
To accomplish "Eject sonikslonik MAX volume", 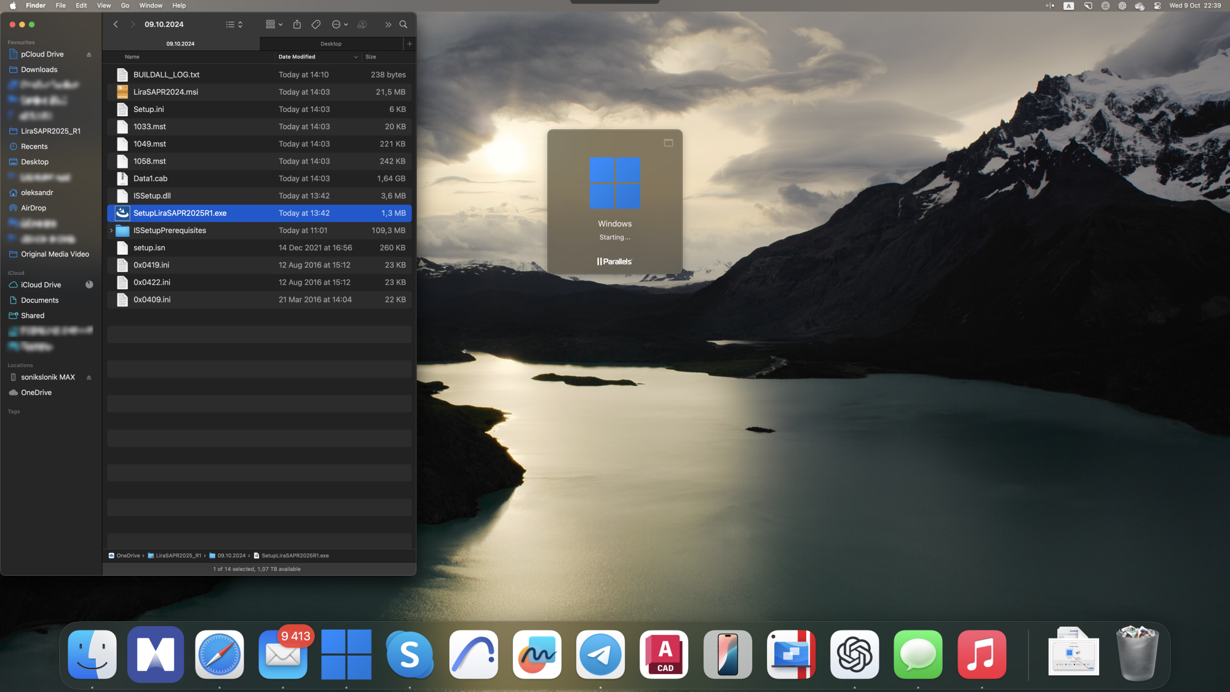I will [x=89, y=378].
